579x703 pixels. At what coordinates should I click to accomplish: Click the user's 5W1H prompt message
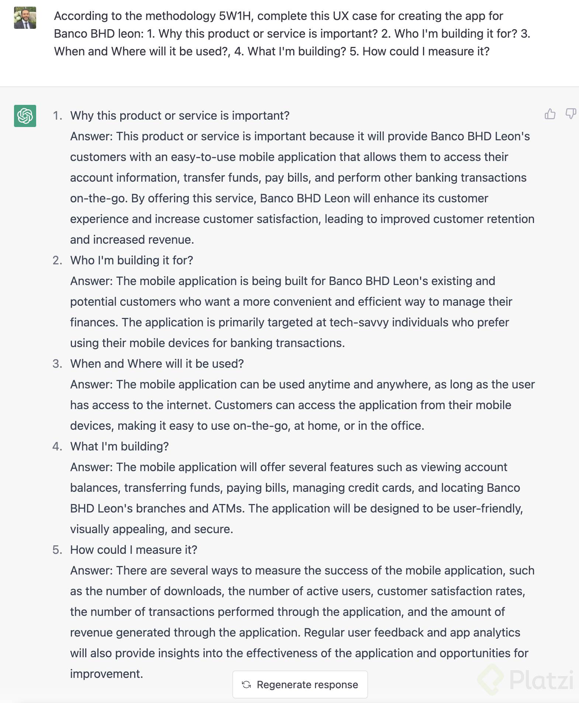pyautogui.click(x=291, y=34)
